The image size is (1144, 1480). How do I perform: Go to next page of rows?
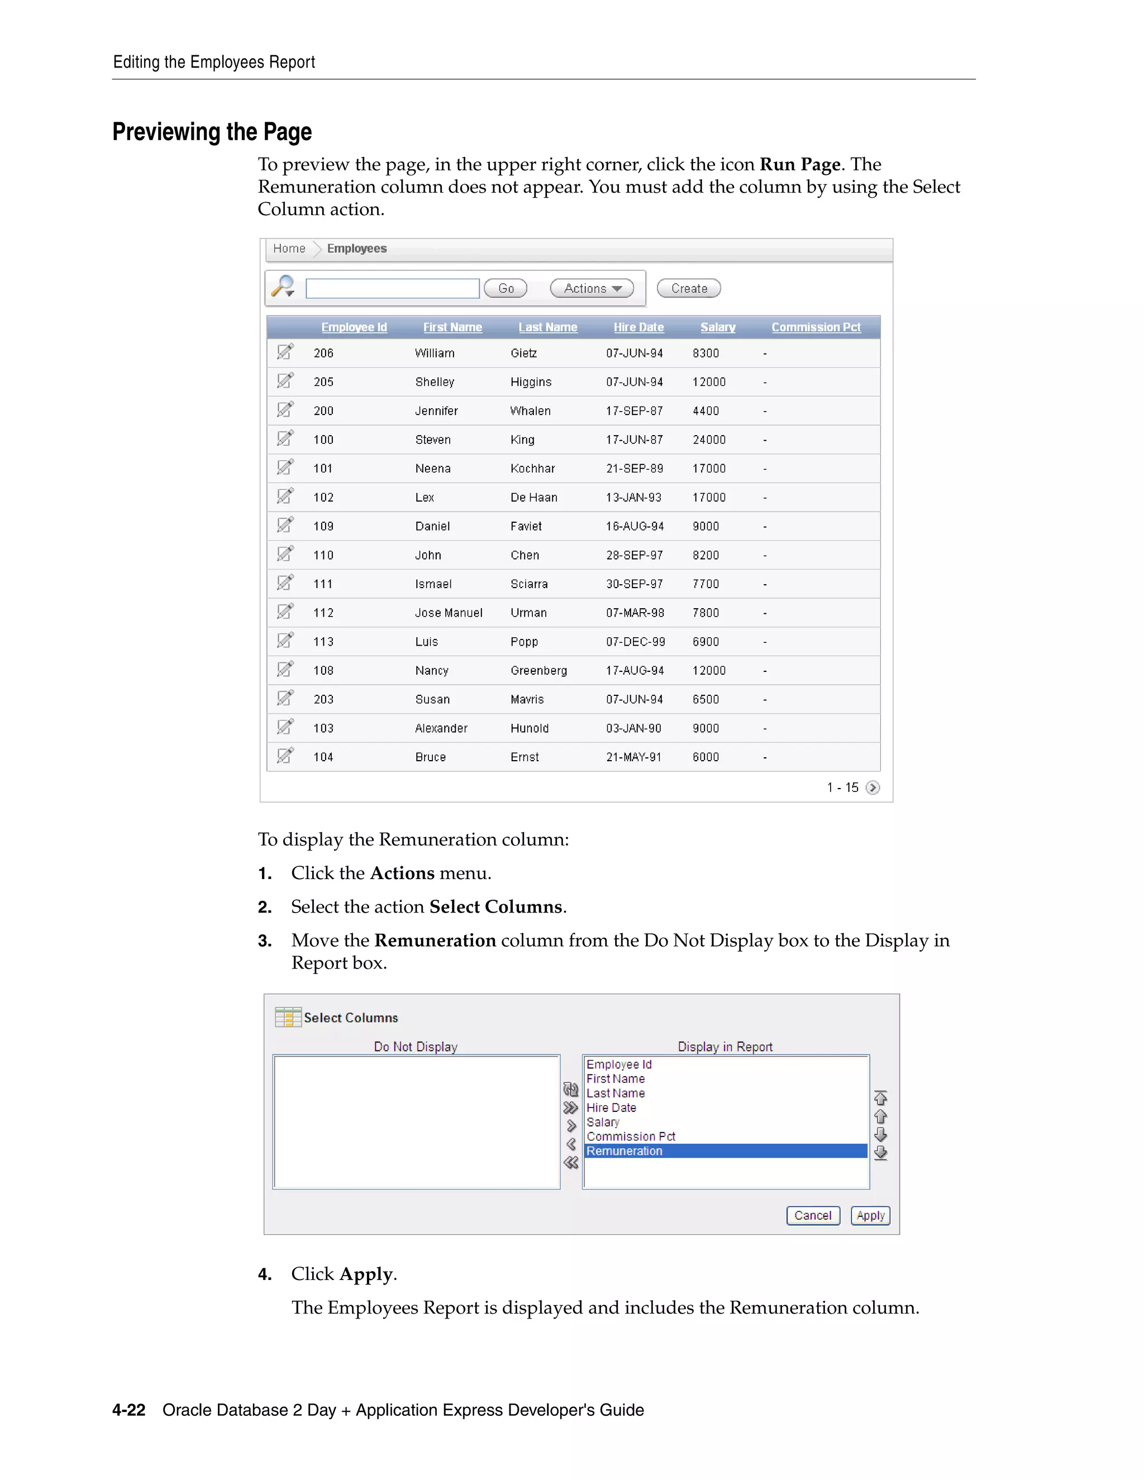coord(873,787)
